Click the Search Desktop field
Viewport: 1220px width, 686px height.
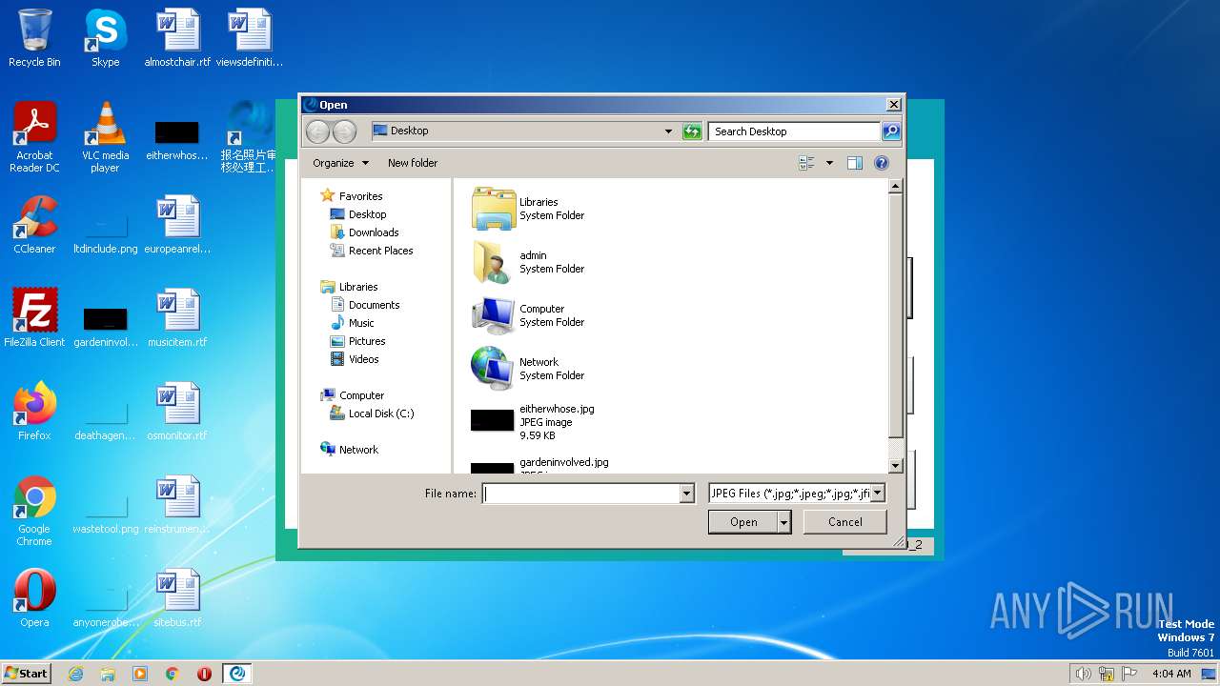point(794,131)
